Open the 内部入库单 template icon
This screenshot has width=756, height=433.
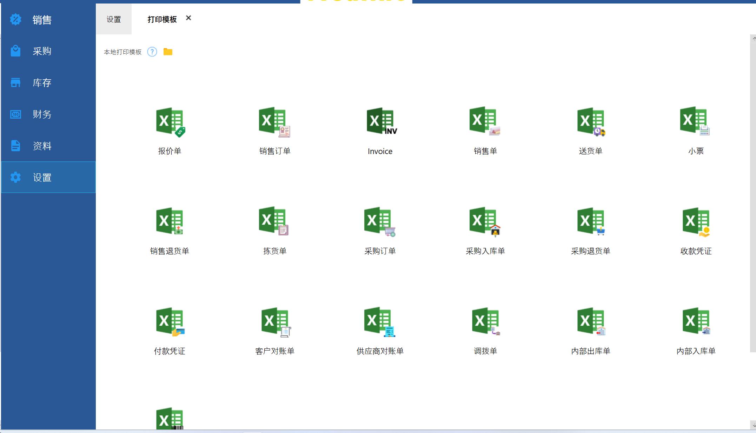697,321
